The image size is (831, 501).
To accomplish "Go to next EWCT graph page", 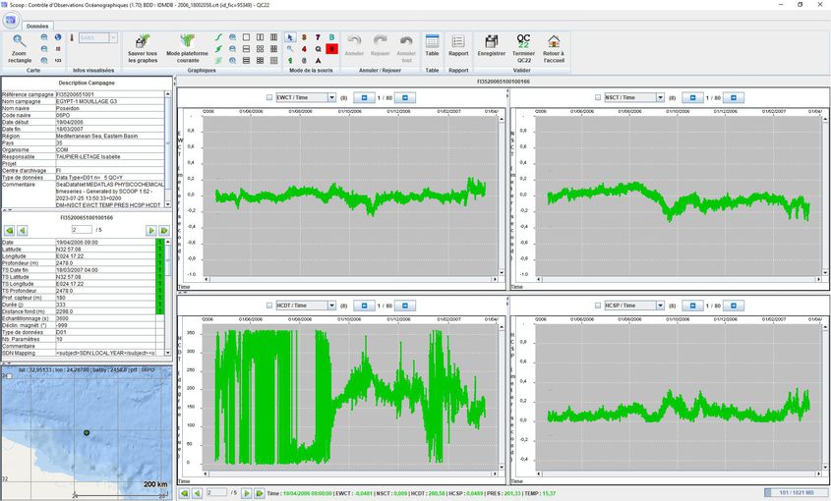I will pos(405,97).
